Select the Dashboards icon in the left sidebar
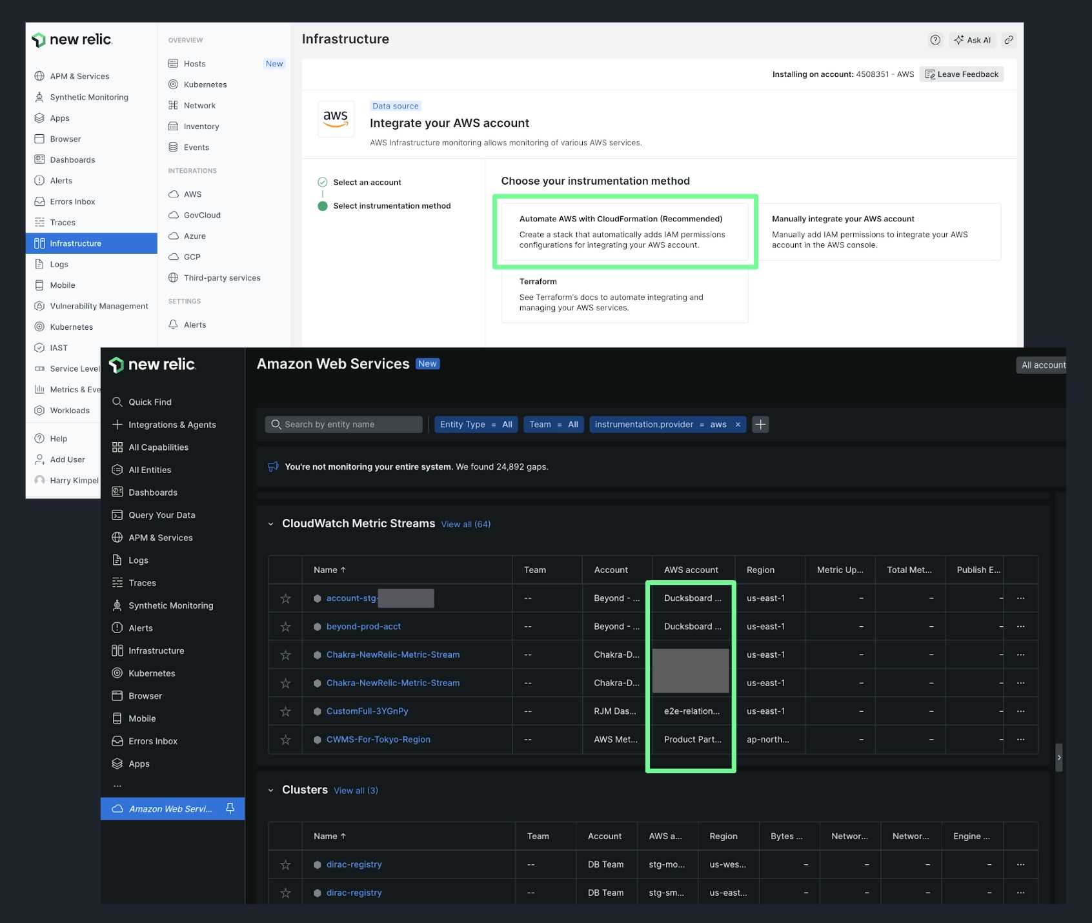 [x=117, y=492]
